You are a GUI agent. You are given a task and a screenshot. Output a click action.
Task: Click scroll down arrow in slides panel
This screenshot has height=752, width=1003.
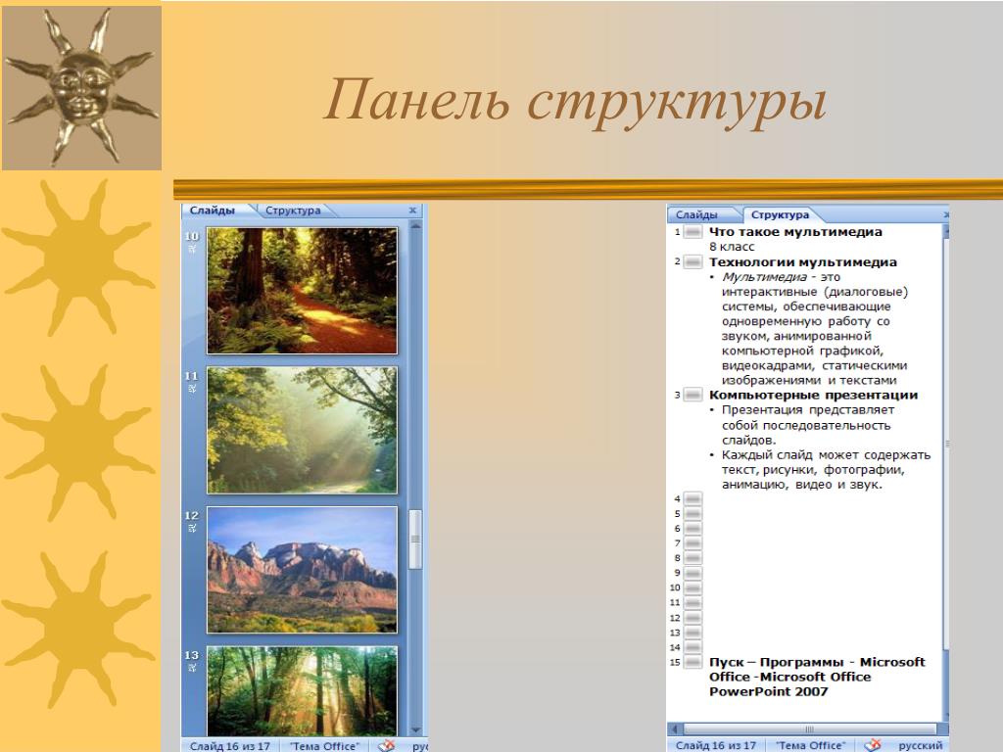tap(415, 729)
